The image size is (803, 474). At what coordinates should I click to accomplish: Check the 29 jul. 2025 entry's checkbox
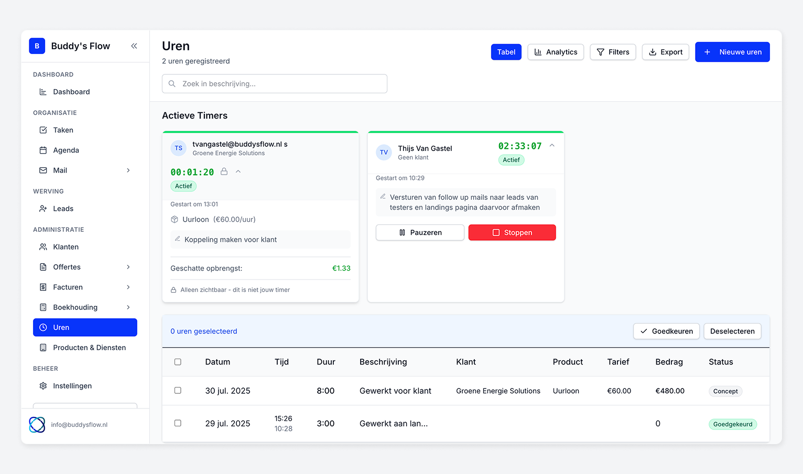178,423
